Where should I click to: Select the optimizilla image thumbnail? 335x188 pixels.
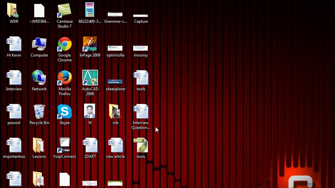pos(115,48)
